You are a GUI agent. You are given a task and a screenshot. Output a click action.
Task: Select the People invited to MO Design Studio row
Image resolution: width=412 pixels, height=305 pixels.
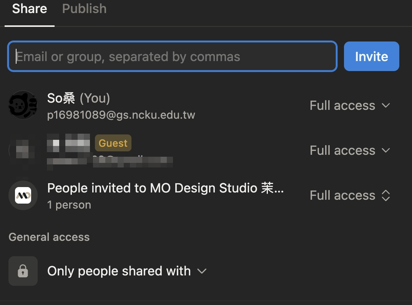(x=165, y=188)
